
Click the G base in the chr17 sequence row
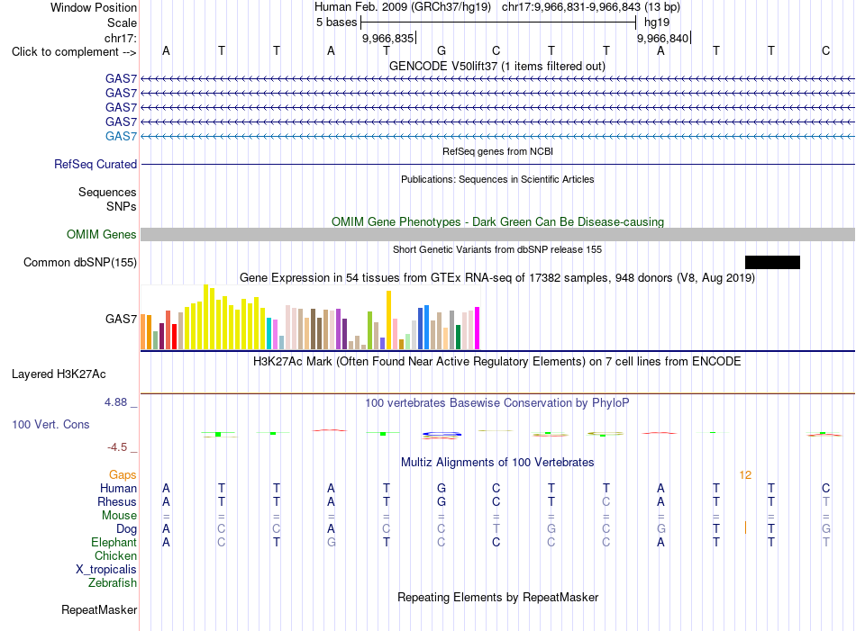pos(442,50)
